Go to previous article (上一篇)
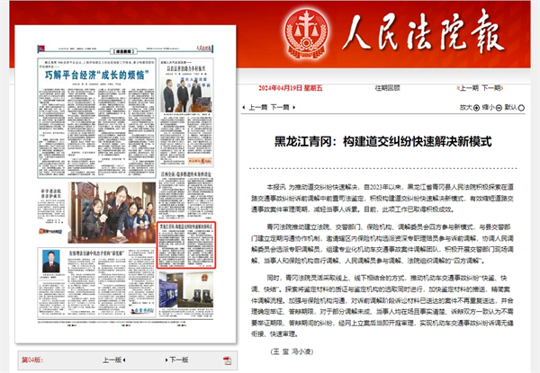The image size is (540, 373). click(x=256, y=106)
